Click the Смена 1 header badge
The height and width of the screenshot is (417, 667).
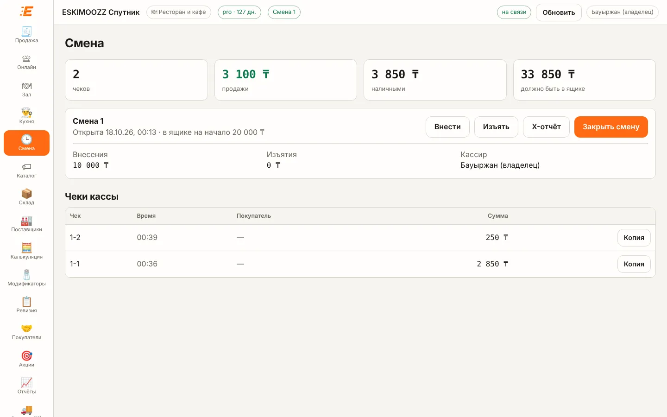click(x=284, y=12)
